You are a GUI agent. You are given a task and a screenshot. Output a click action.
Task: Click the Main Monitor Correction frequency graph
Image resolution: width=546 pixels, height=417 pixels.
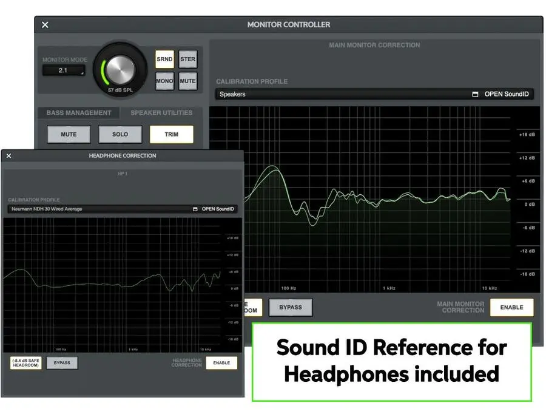[374, 199]
